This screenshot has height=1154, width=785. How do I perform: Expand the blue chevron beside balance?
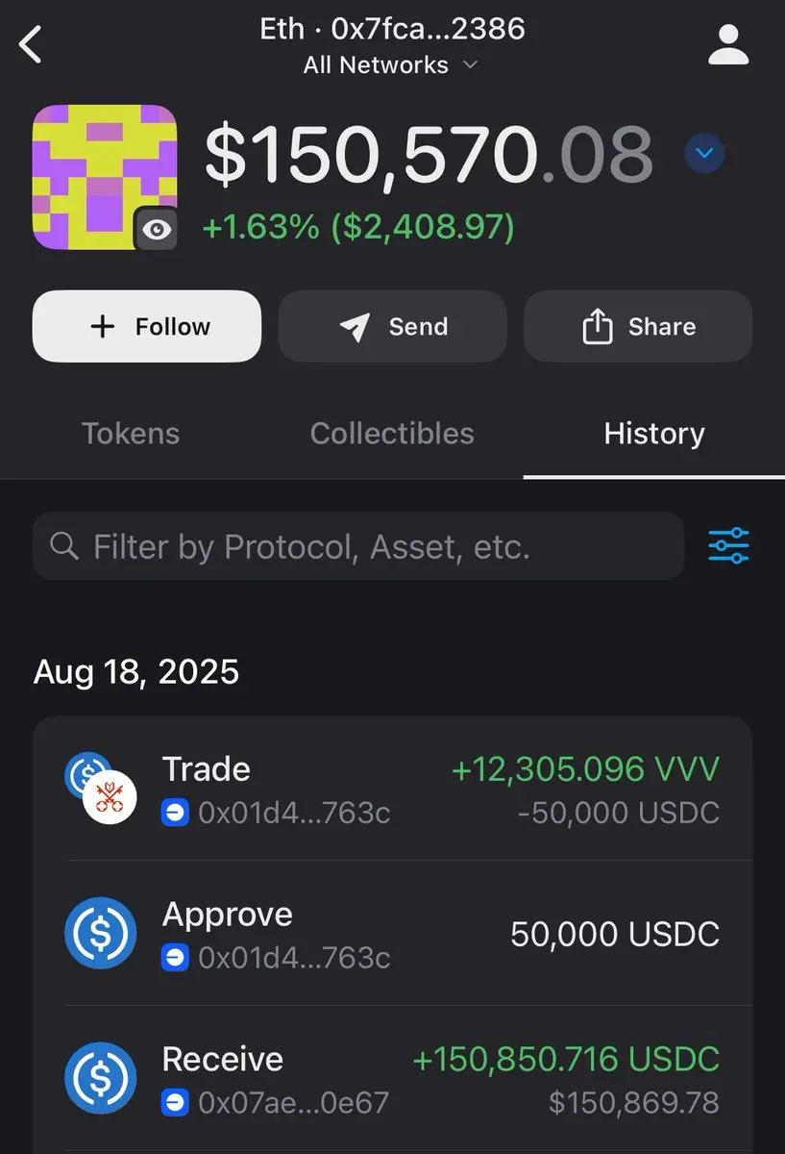pos(704,154)
